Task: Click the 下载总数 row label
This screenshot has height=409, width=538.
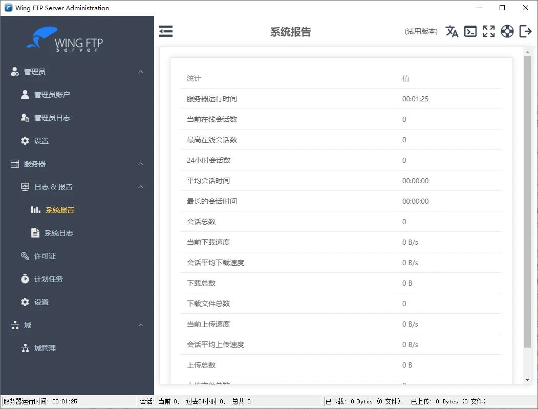Action: coord(201,283)
